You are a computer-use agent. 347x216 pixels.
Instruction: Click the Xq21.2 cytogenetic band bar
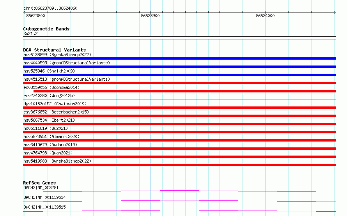179,38
